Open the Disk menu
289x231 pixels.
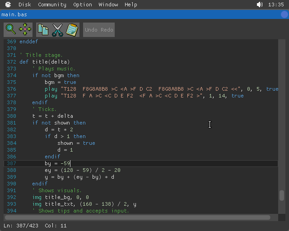[25, 5]
